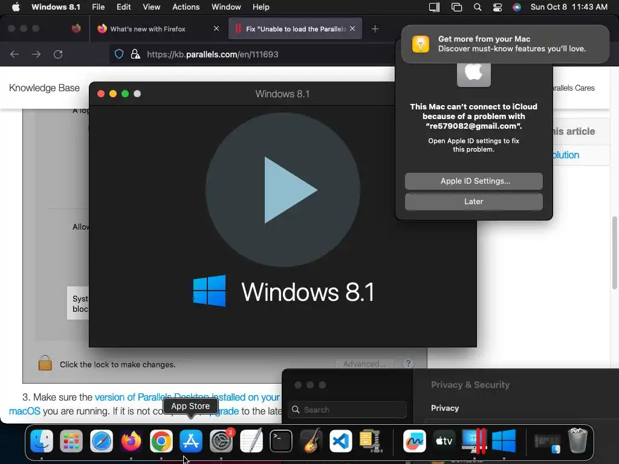Open the Edit menu
The height and width of the screenshot is (464, 619).
[123, 7]
